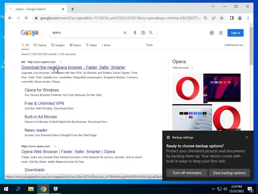
Task: Click the Sign in button
Action: tap(236, 33)
